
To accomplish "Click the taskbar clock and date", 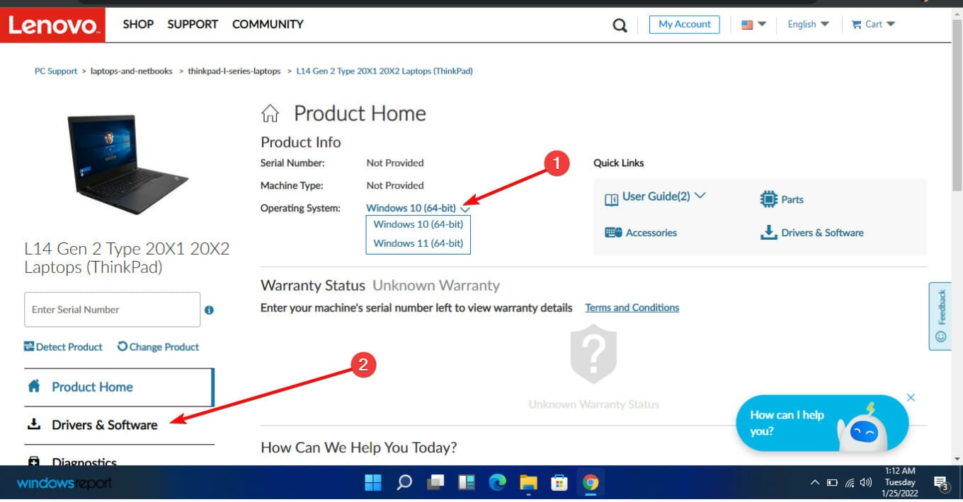I will coord(900,483).
